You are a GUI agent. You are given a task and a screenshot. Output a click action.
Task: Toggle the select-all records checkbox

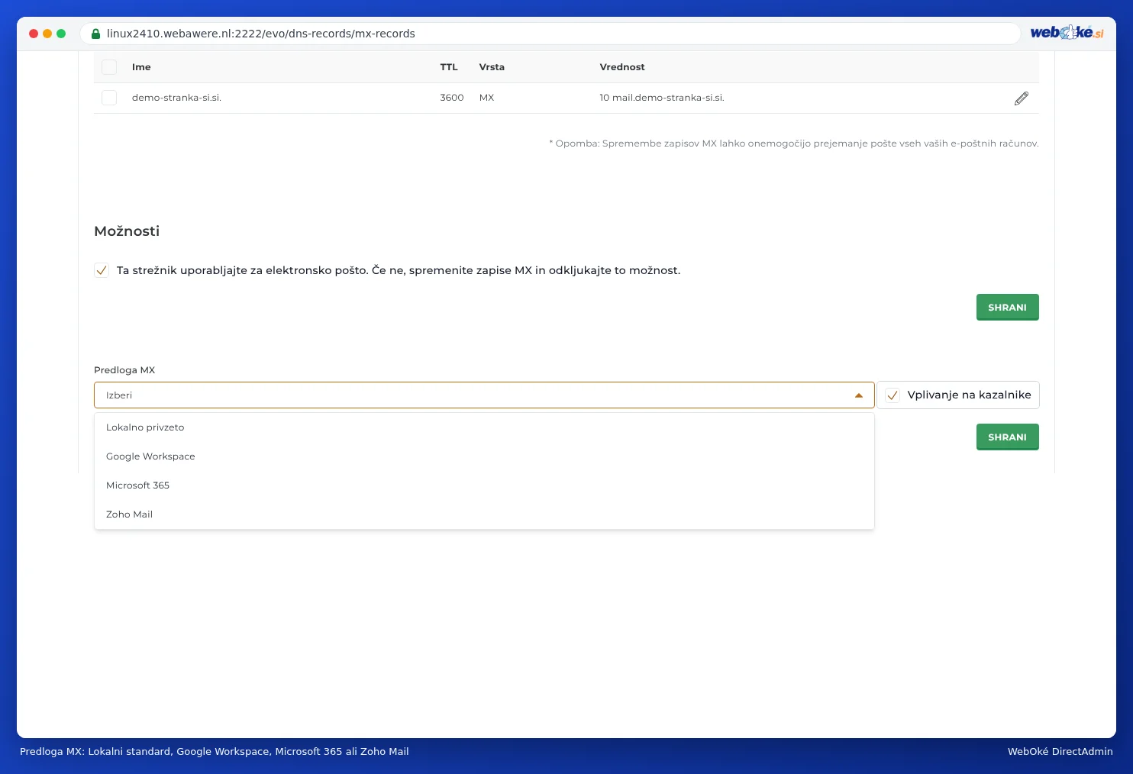tap(109, 67)
